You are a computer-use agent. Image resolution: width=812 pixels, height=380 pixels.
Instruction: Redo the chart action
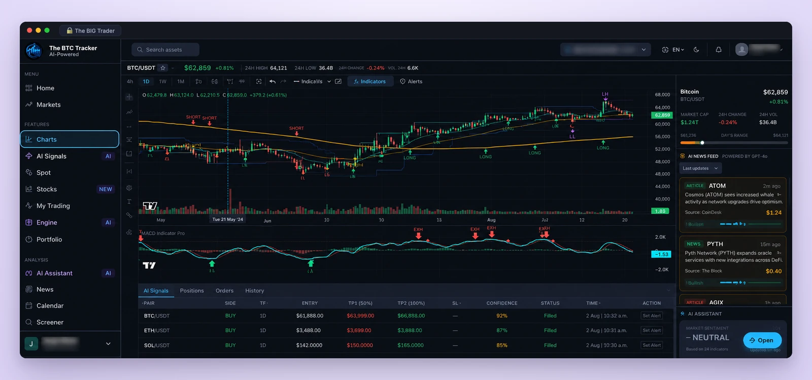click(284, 82)
